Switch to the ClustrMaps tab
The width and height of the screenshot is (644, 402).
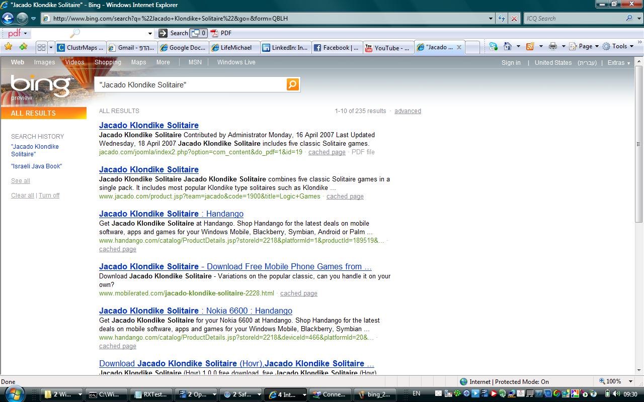pos(80,48)
